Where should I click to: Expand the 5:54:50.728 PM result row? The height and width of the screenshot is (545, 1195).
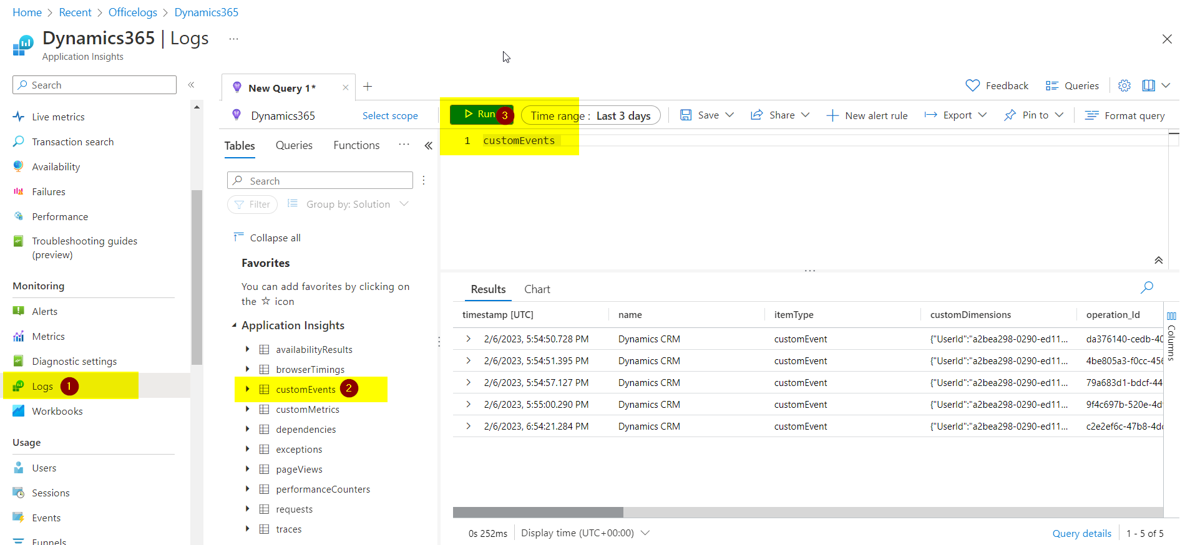469,339
